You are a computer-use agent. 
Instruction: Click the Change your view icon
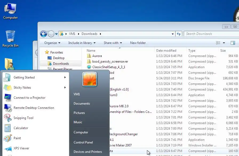[218, 43]
